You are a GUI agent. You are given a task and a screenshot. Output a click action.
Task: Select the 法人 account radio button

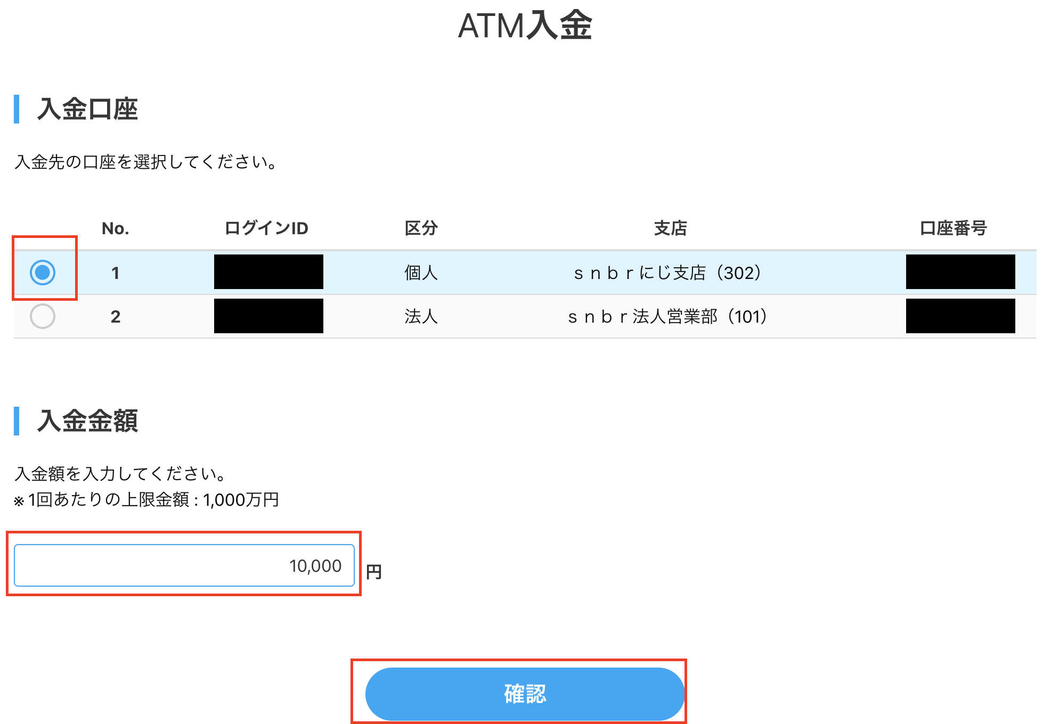tap(44, 317)
